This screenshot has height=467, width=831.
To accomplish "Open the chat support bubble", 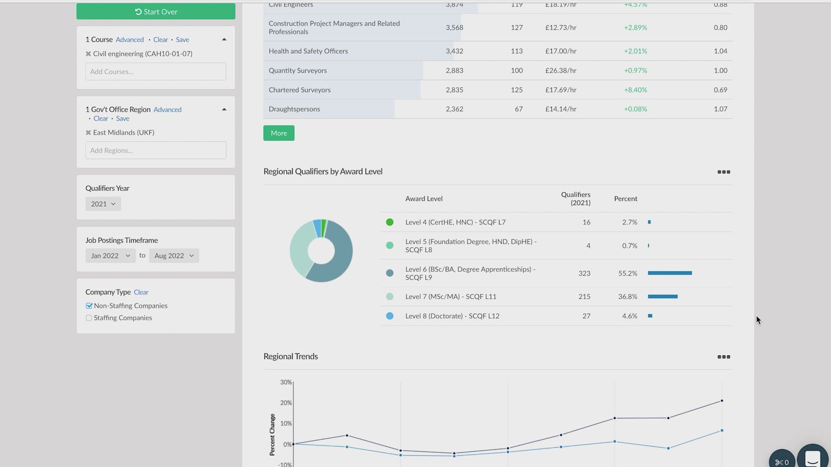I will [x=813, y=457].
